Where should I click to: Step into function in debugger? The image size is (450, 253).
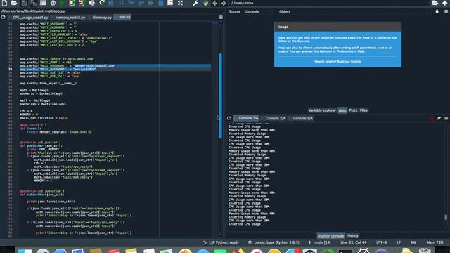(x=131, y=3)
